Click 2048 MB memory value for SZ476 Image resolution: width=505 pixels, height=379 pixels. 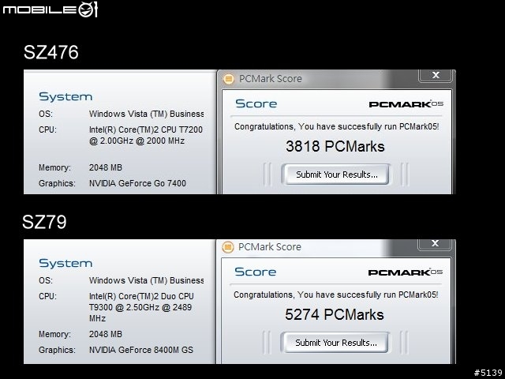pos(105,167)
